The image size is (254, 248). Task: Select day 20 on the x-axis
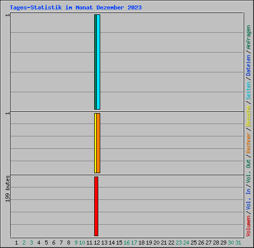tap(156, 243)
